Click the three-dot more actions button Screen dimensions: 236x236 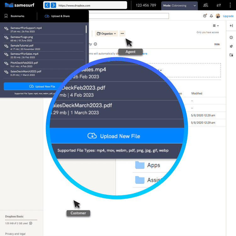pos(122,33)
